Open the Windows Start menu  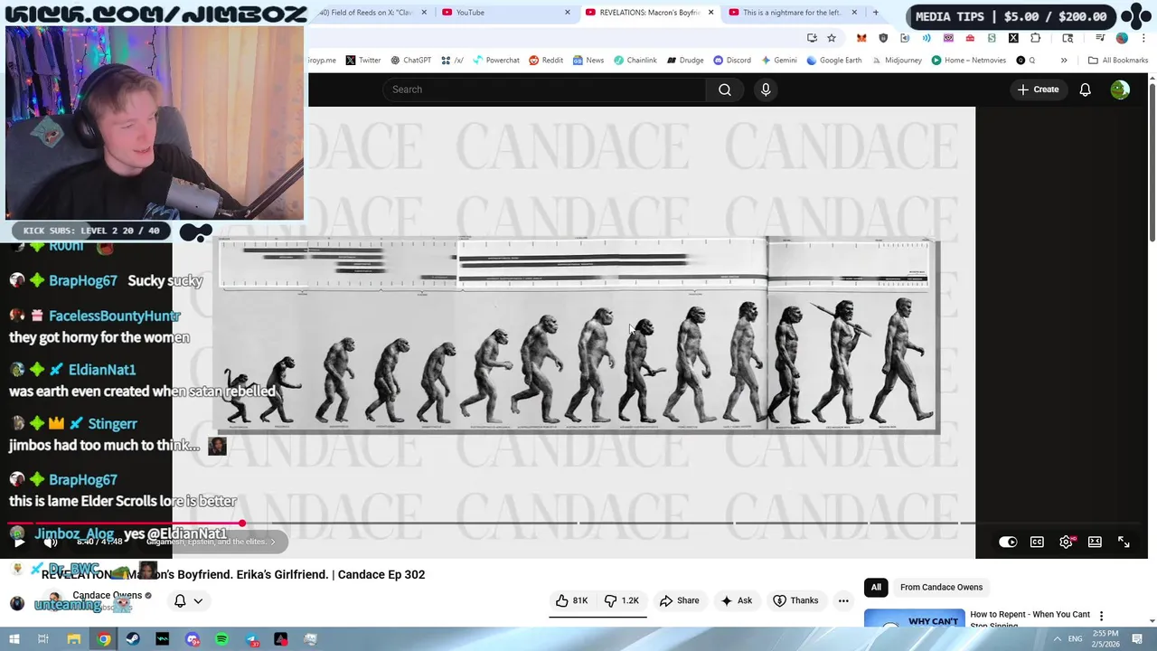point(14,639)
